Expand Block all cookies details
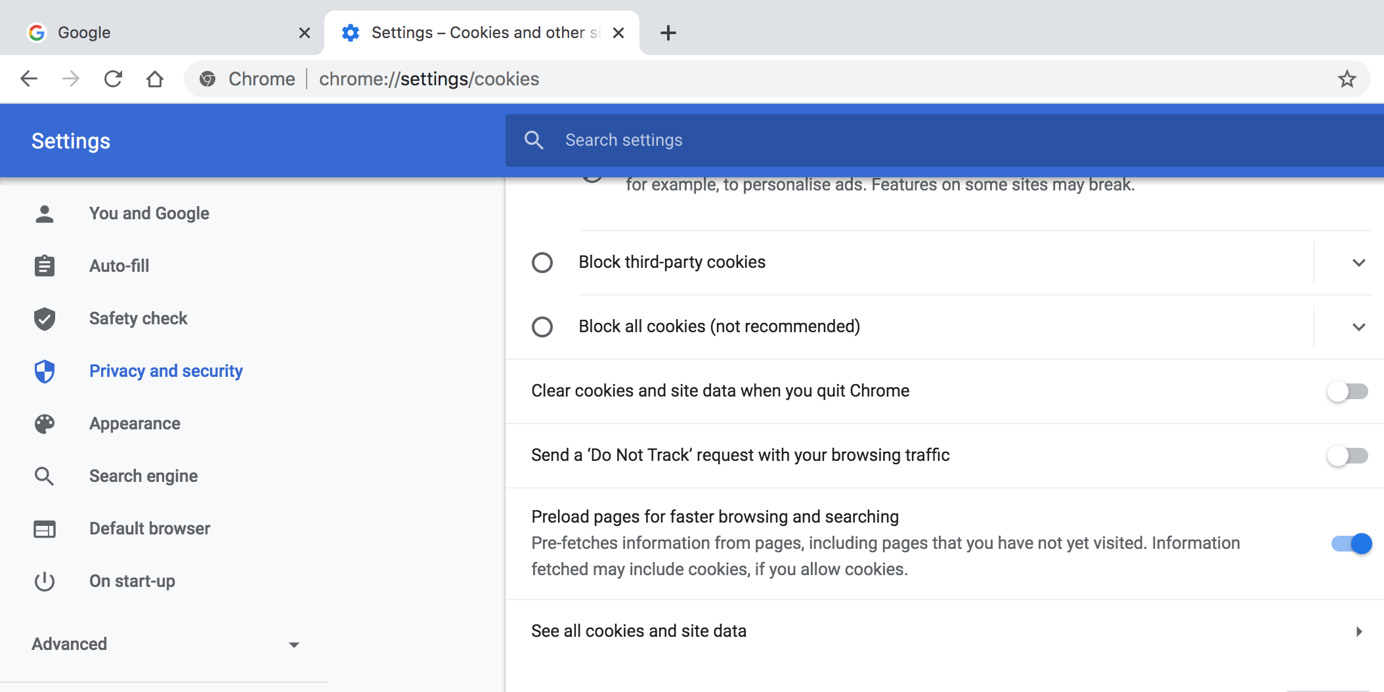The width and height of the screenshot is (1384, 692). 1358,327
